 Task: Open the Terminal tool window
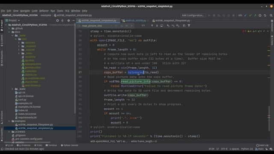tap(51, 145)
